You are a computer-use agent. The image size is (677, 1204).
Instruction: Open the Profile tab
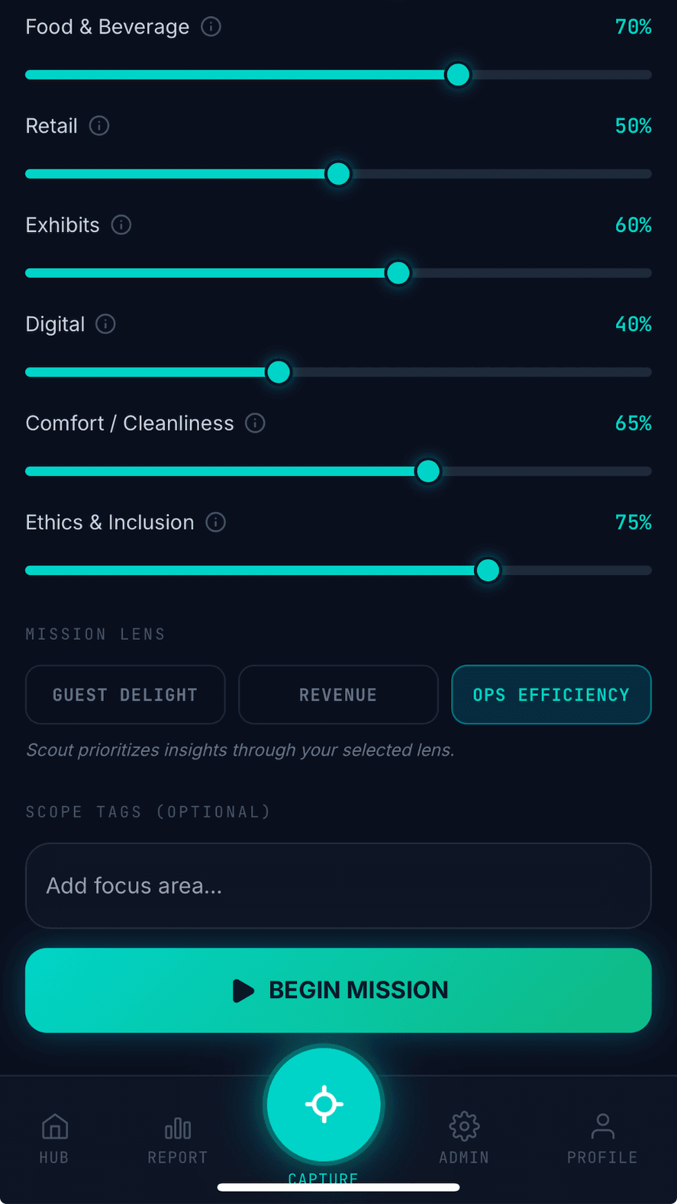tap(602, 1138)
